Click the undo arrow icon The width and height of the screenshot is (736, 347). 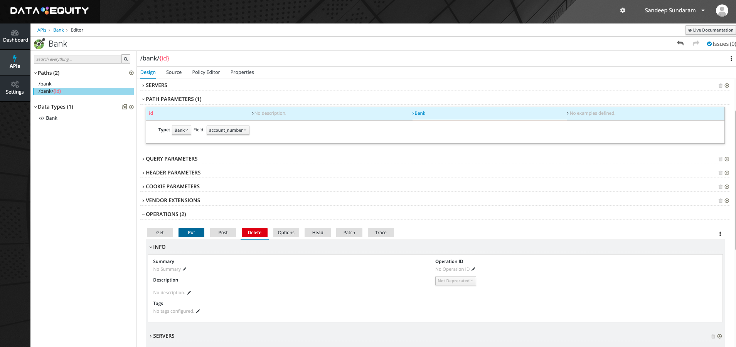680,44
